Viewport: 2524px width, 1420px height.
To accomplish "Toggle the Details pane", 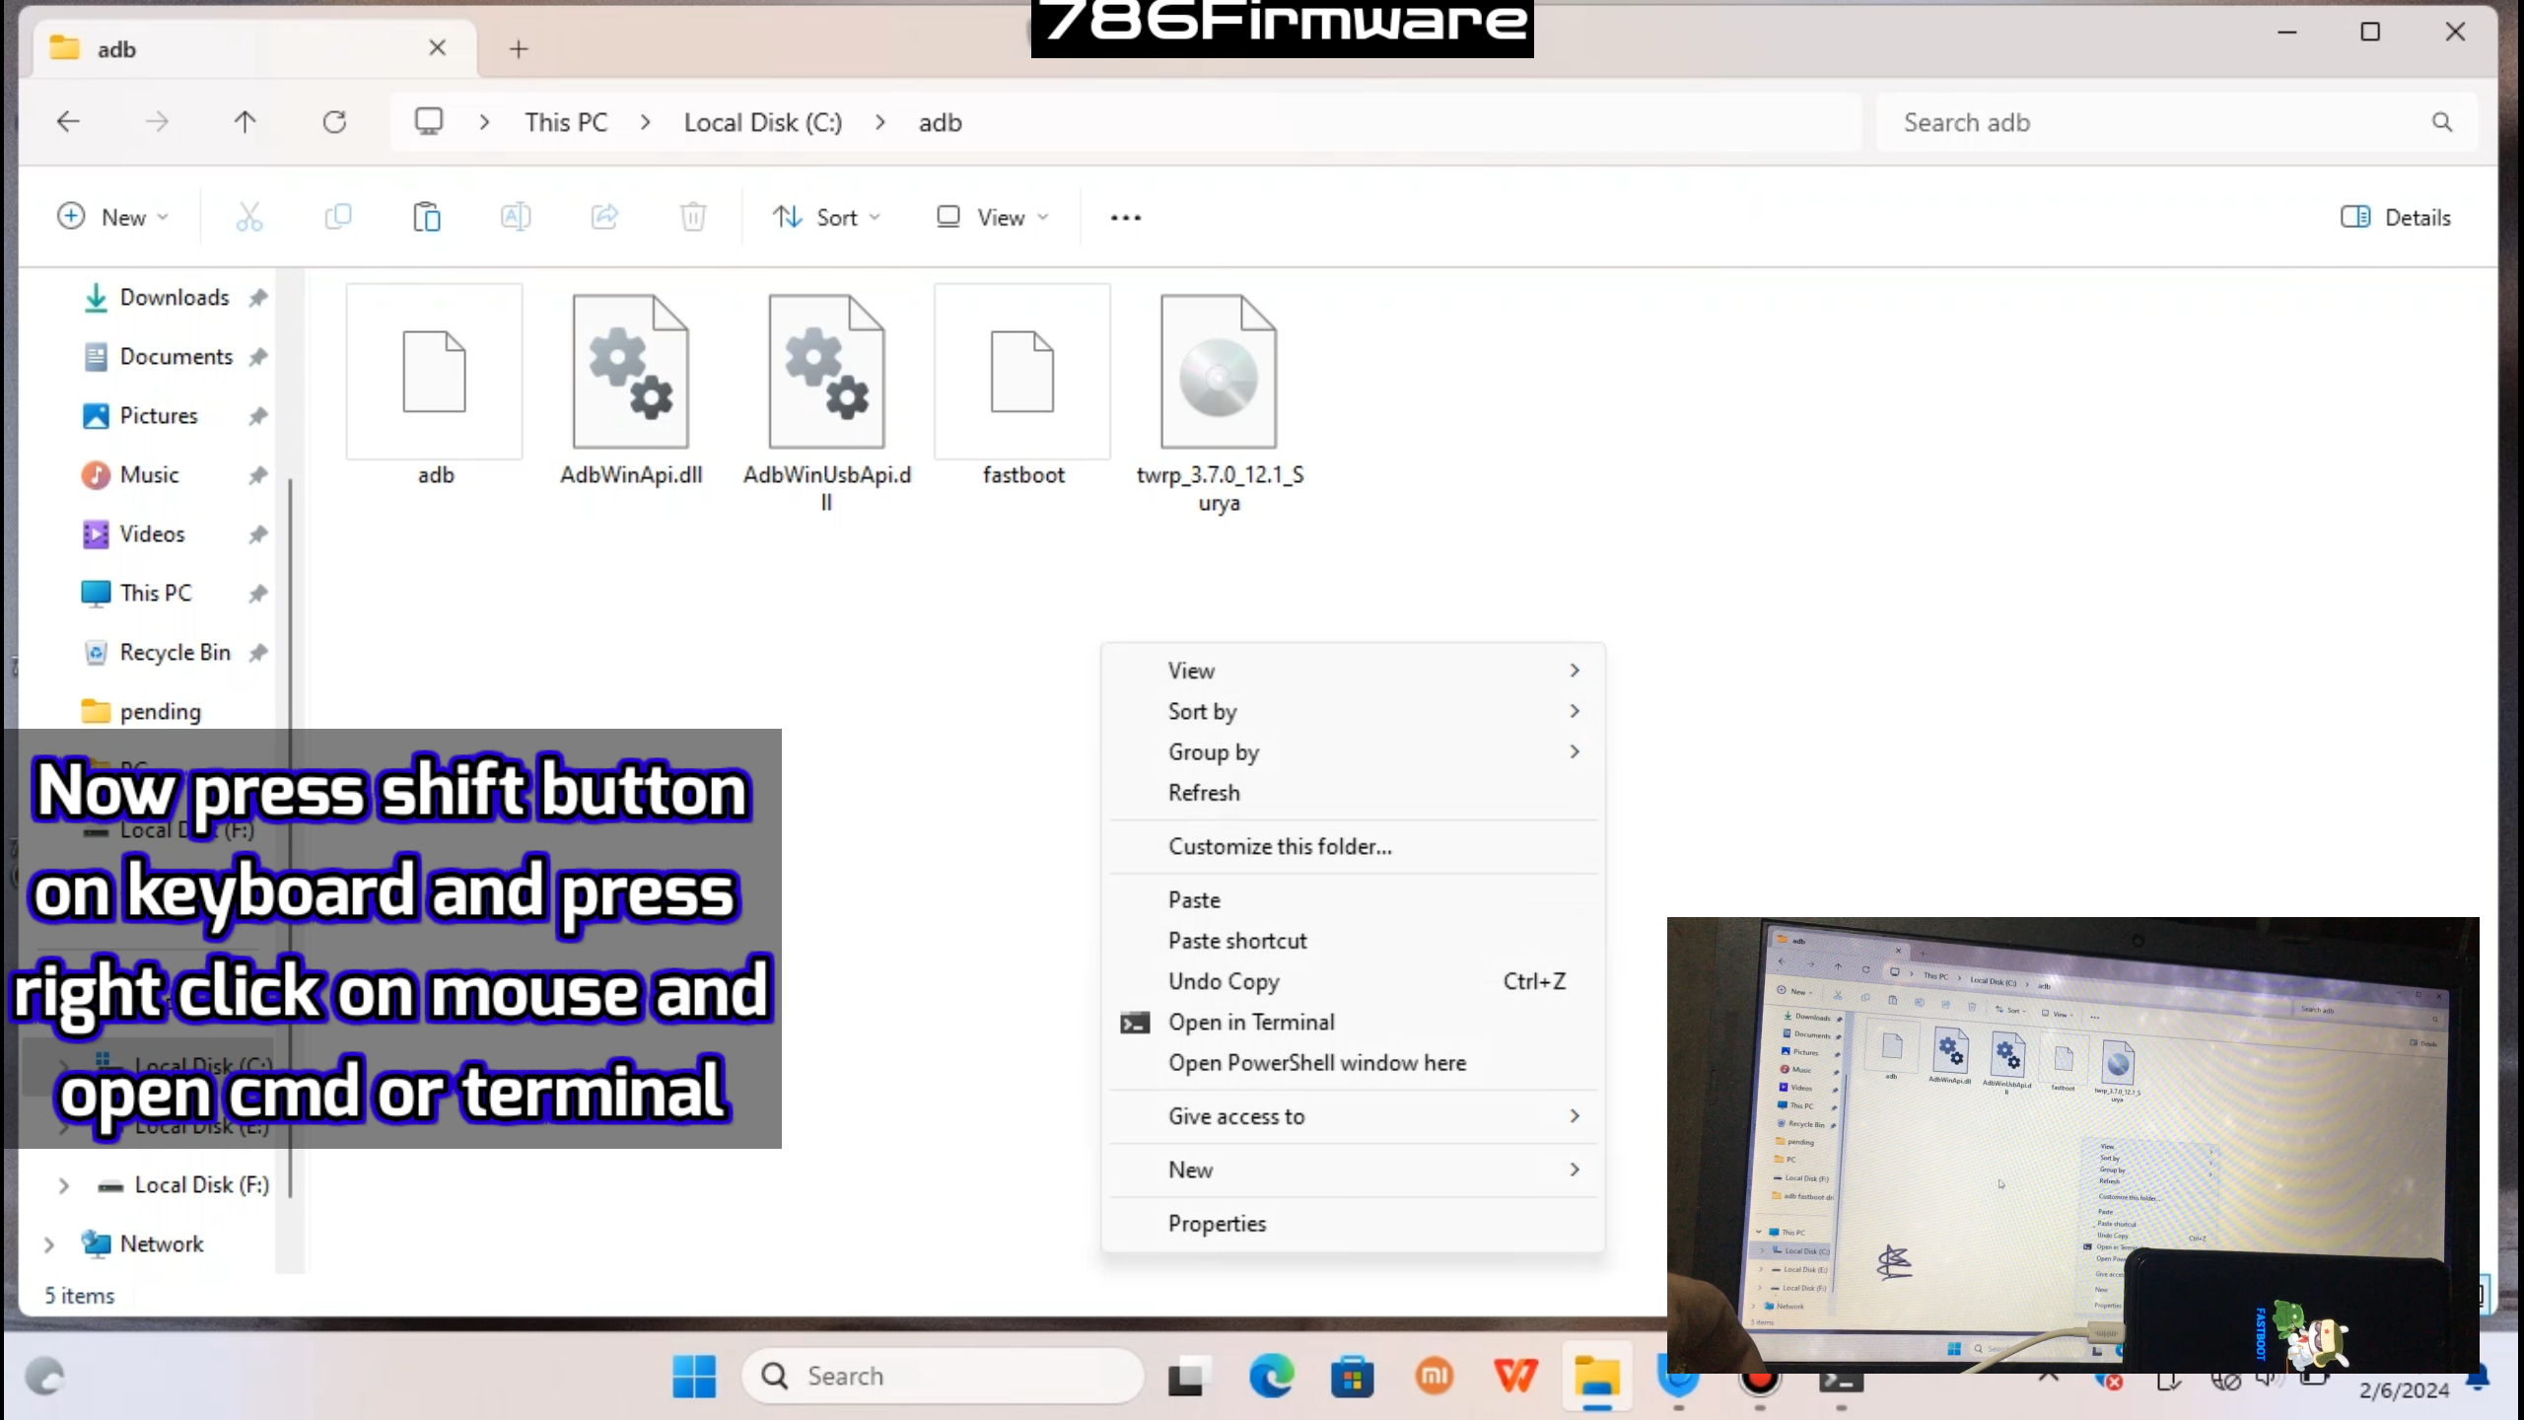I will coord(2396,217).
